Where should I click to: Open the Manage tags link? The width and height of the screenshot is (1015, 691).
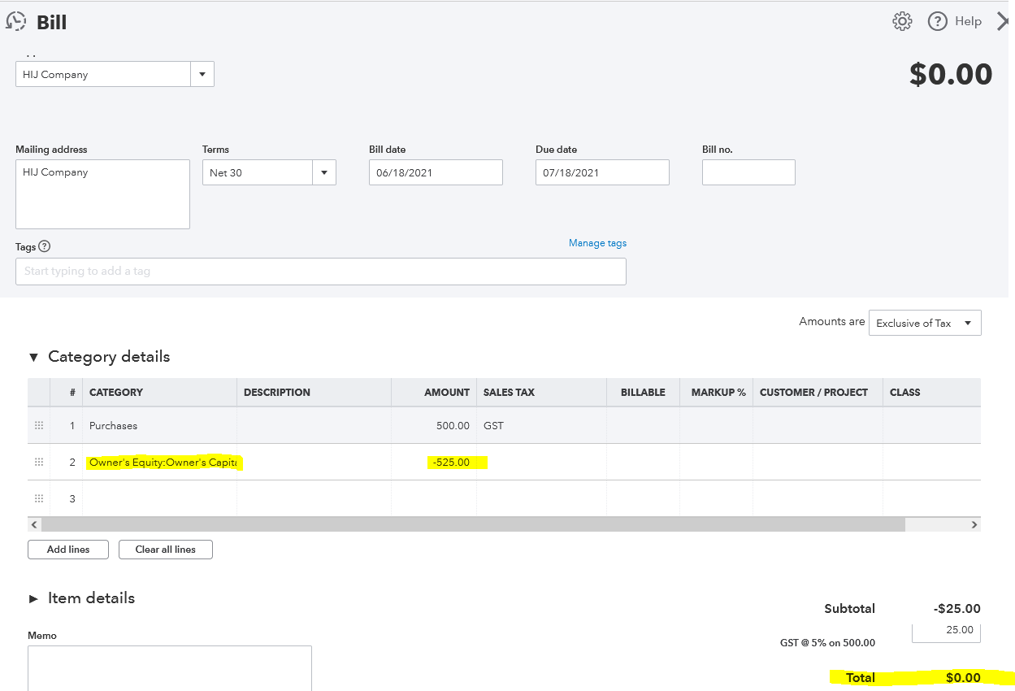(597, 243)
